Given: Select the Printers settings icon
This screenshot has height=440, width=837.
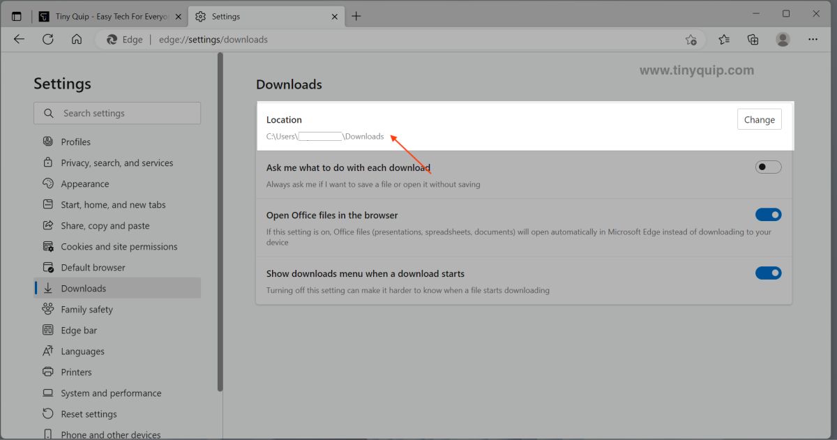Looking at the screenshot, I should click(47, 372).
